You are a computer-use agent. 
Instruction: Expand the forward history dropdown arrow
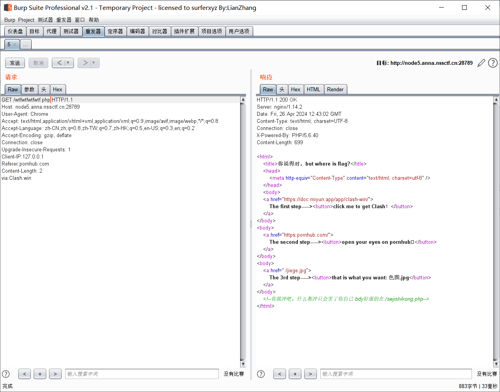(94, 63)
